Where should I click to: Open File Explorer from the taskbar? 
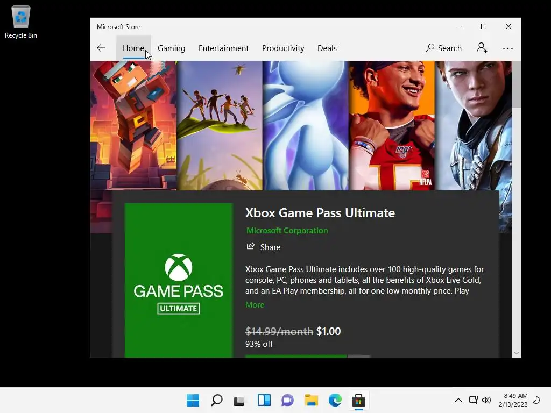click(x=312, y=400)
